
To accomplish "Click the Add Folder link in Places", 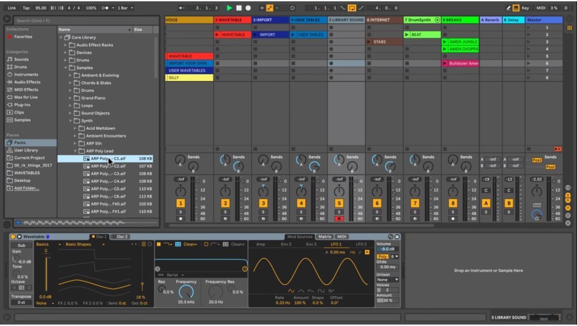I will pos(26,188).
